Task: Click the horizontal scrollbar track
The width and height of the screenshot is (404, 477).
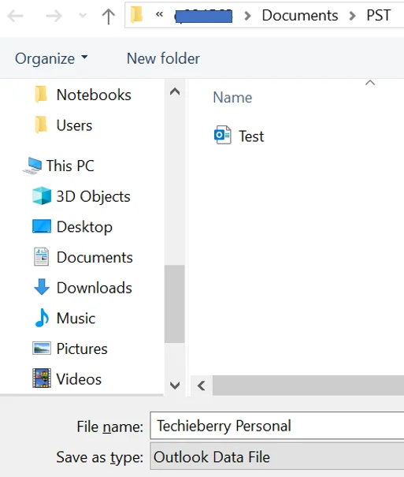Action: click(308, 386)
